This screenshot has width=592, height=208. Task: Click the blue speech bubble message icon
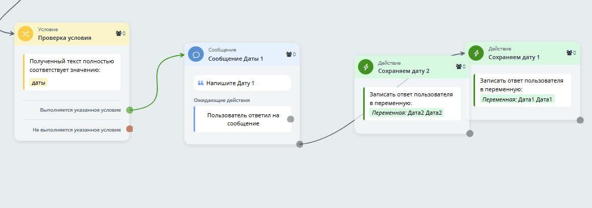pos(196,54)
